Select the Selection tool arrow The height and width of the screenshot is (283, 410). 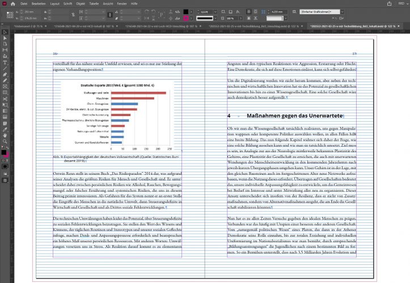tap(5, 32)
